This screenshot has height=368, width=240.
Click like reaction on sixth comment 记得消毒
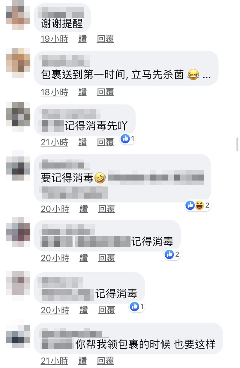(x=137, y=307)
